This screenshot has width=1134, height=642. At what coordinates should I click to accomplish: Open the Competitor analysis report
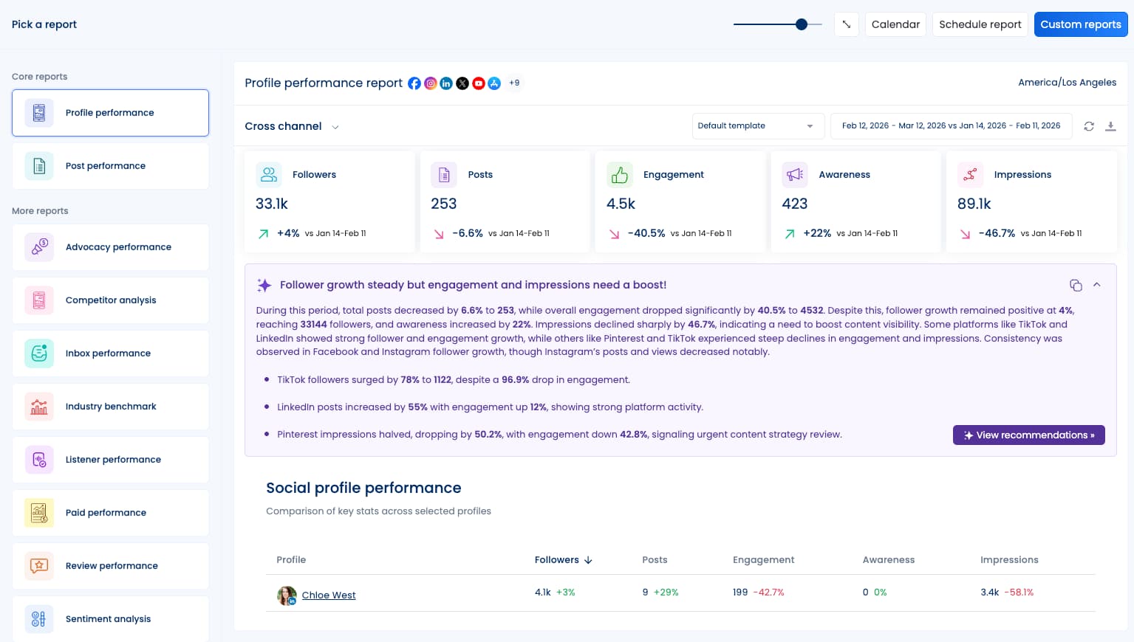(x=111, y=300)
